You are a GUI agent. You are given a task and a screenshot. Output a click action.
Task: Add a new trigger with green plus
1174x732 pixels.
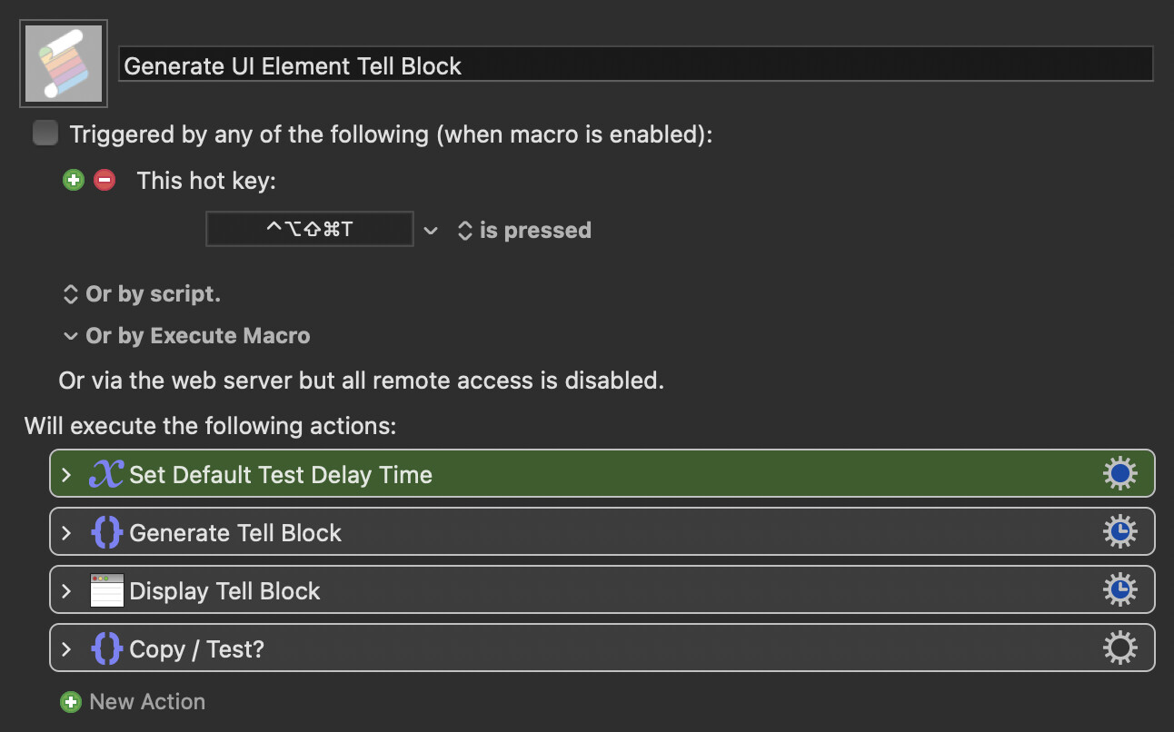tap(73, 180)
